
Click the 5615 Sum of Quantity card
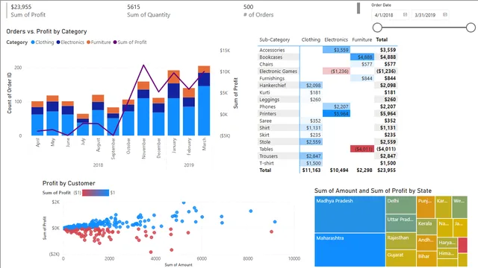click(x=149, y=10)
